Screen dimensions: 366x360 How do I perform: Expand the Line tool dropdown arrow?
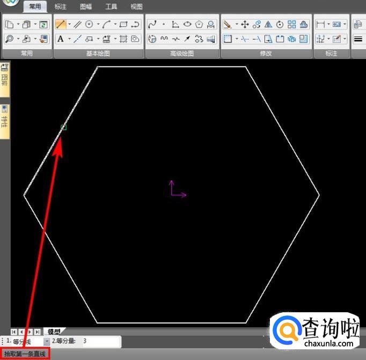pyautogui.click(x=70, y=24)
